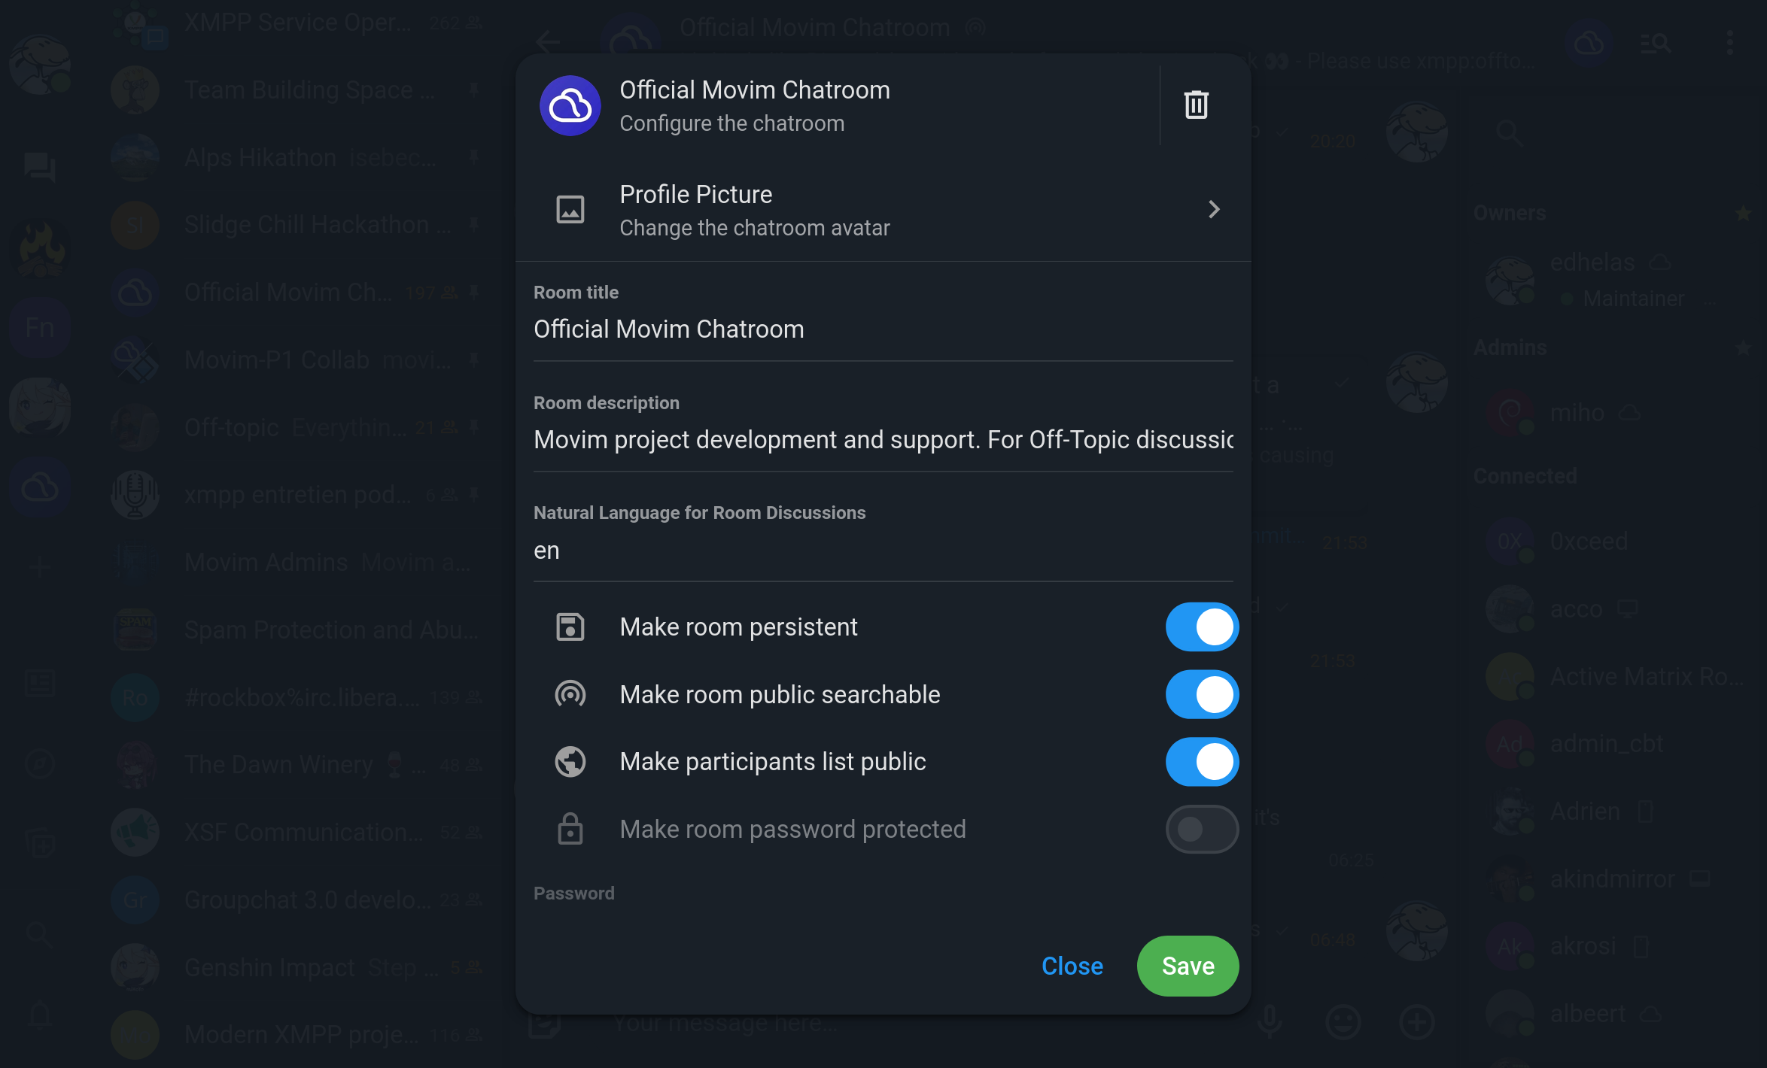Click the news feed icon in left sidebar
Screen dimensions: 1767x1068
[39, 684]
